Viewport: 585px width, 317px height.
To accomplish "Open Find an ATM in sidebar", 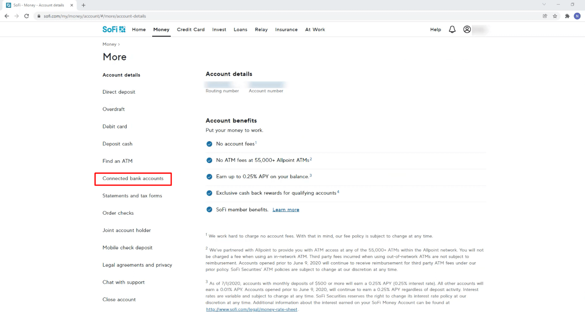I will pos(117,161).
